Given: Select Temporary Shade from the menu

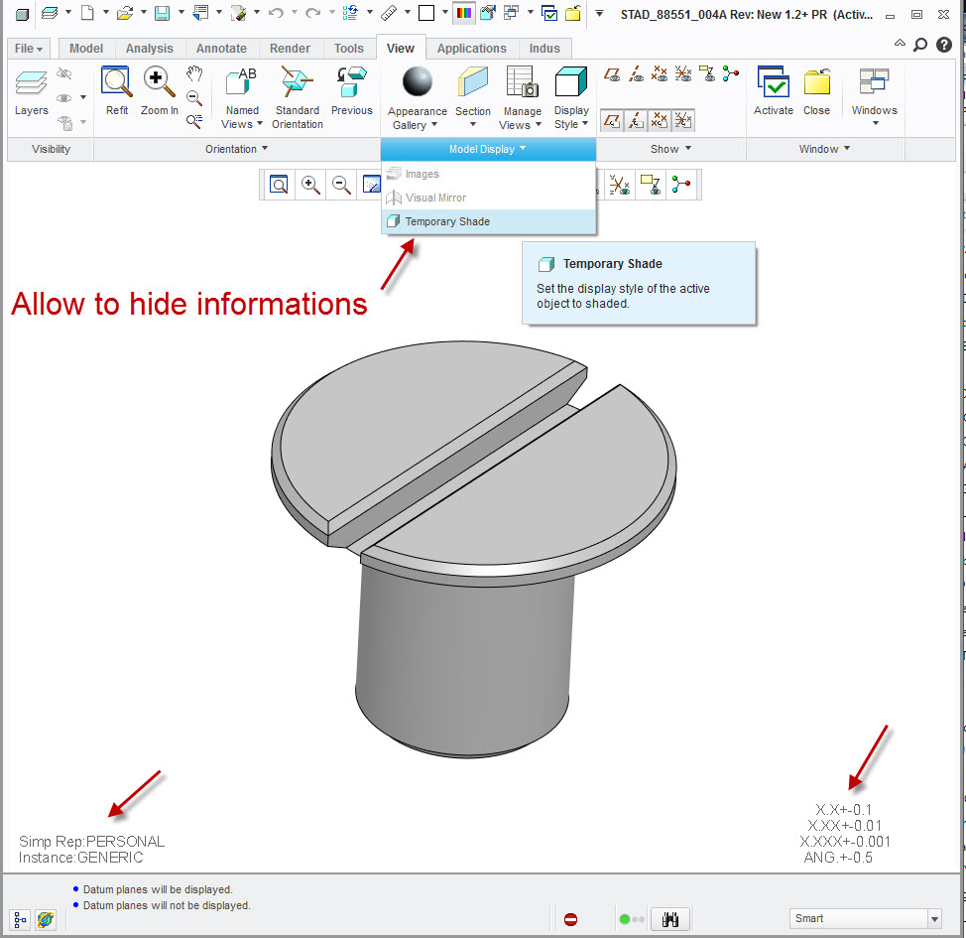Looking at the screenshot, I should [447, 221].
